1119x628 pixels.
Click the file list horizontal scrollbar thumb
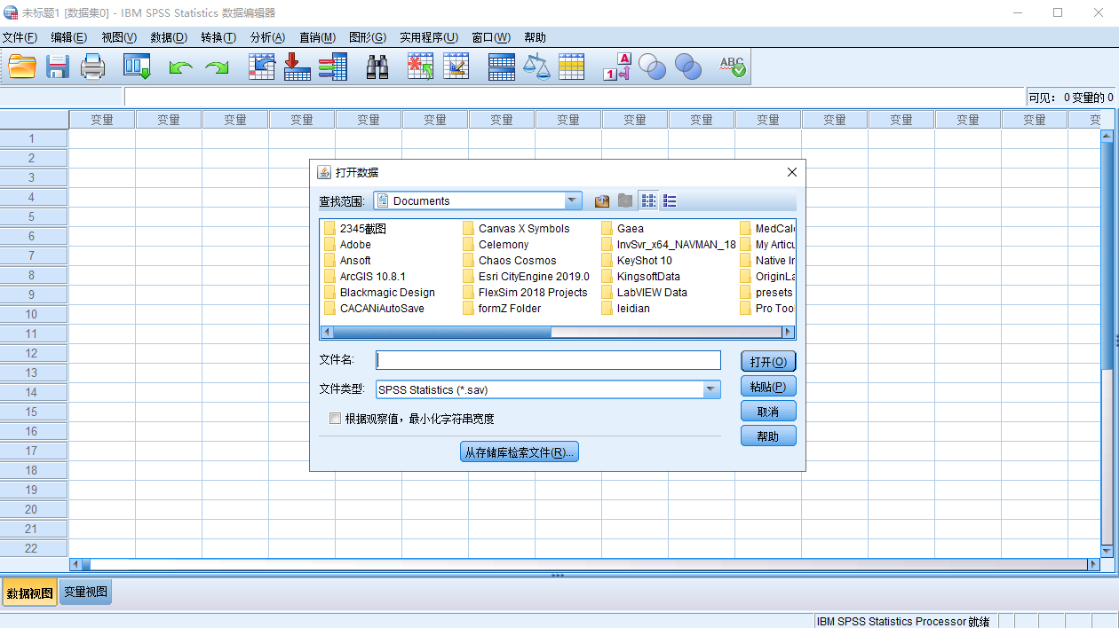click(442, 332)
